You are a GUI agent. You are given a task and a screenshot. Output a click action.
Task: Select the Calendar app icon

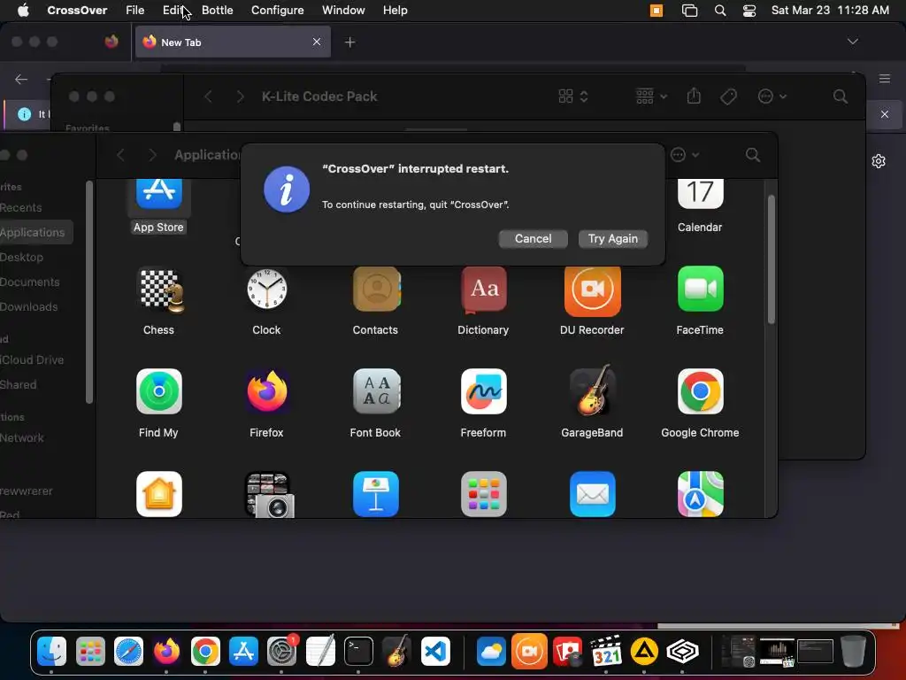click(700, 194)
